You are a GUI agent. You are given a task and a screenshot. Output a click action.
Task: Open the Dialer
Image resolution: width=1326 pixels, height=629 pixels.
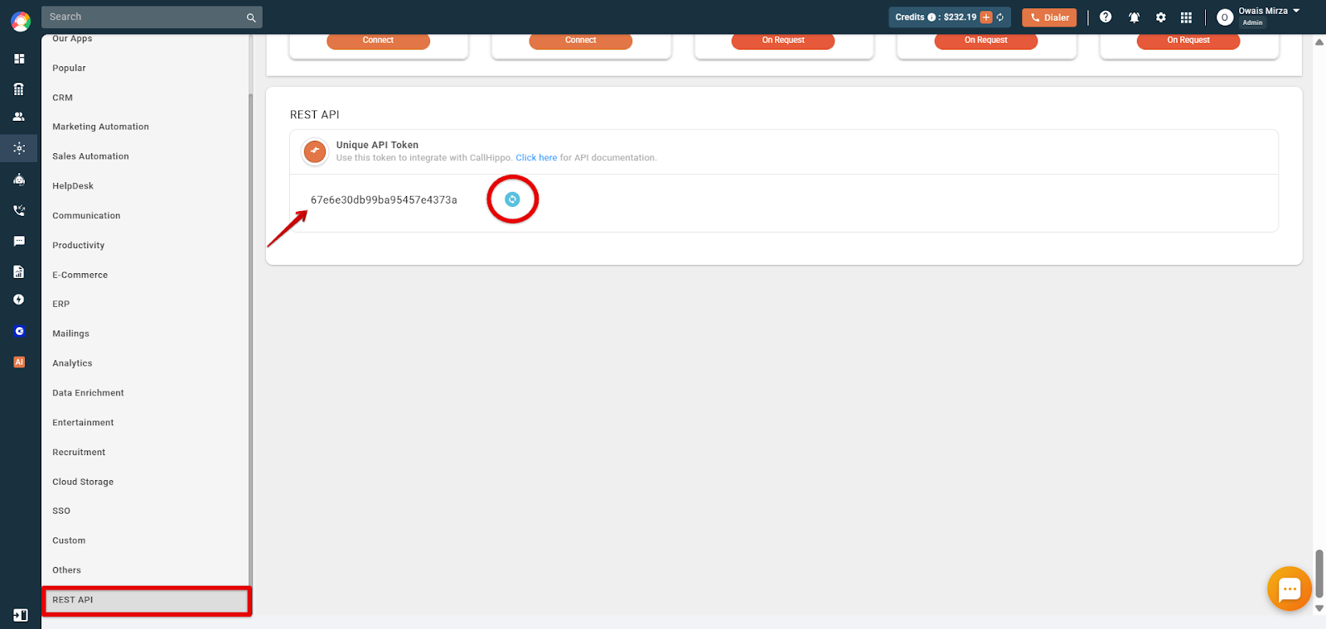1049,17
